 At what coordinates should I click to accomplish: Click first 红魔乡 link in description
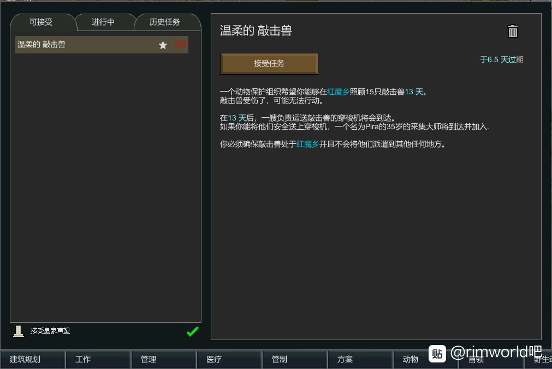338,92
